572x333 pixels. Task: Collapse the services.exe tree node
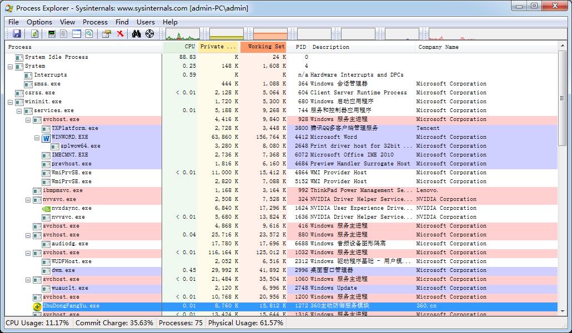[x=19, y=110]
